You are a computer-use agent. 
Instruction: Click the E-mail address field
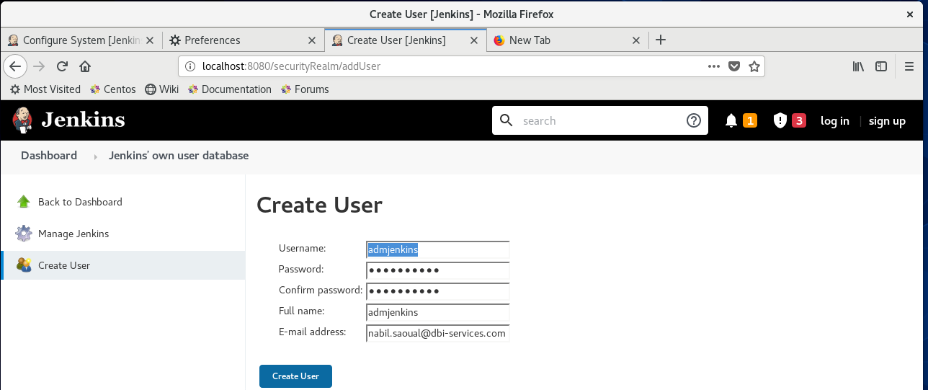click(438, 333)
